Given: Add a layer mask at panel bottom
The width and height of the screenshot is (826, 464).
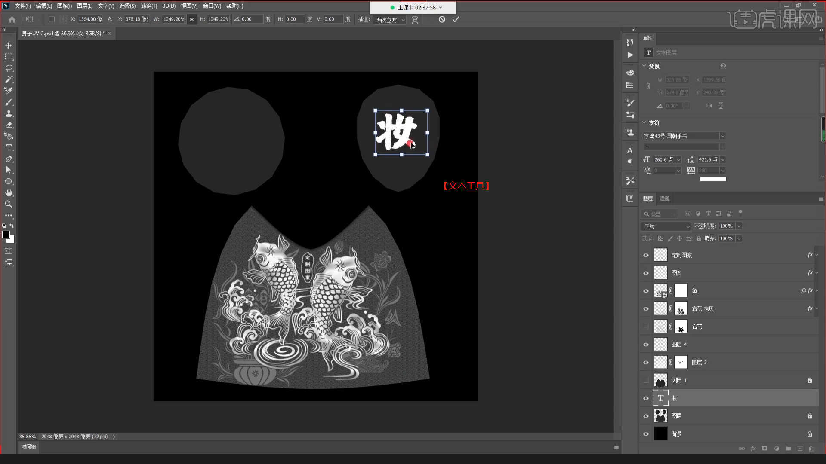Looking at the screenshot, I should [764, 449].
